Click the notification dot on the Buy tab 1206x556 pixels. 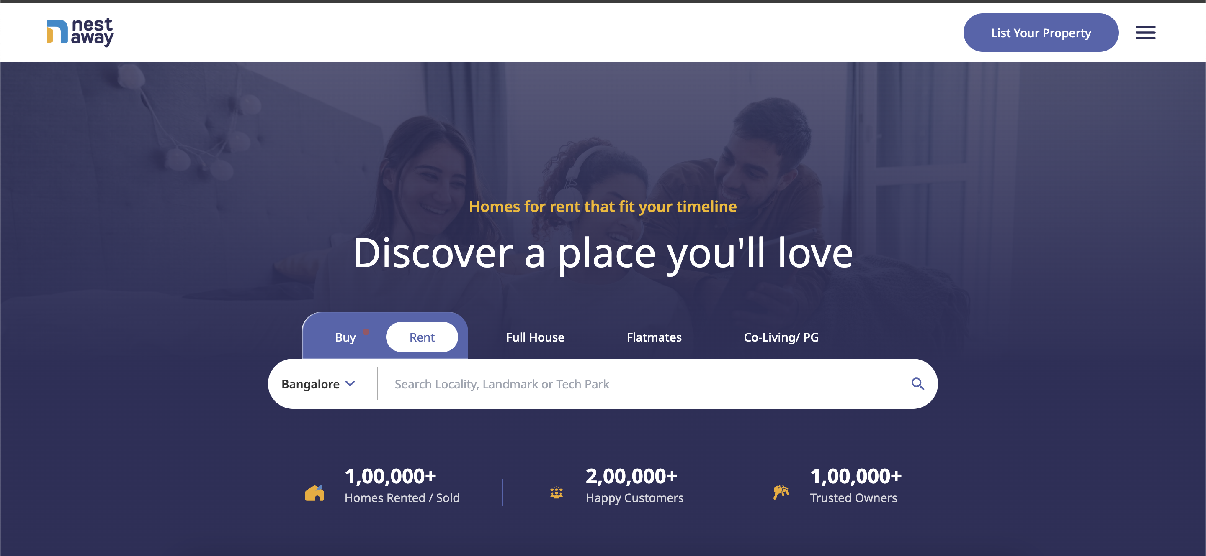click(366, 332)
